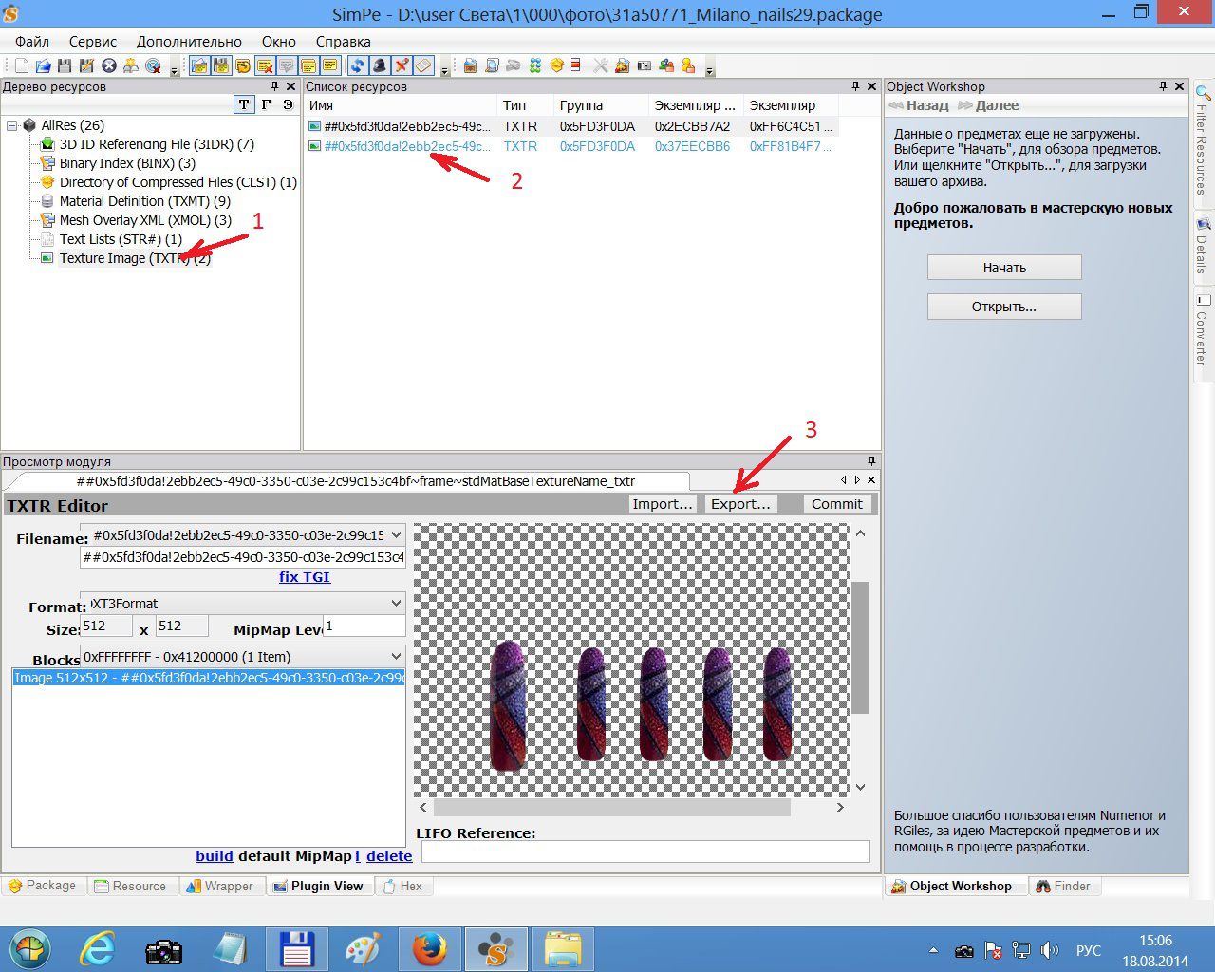Click the horizontal scrollbar under texture preview

tap(611, 808)
